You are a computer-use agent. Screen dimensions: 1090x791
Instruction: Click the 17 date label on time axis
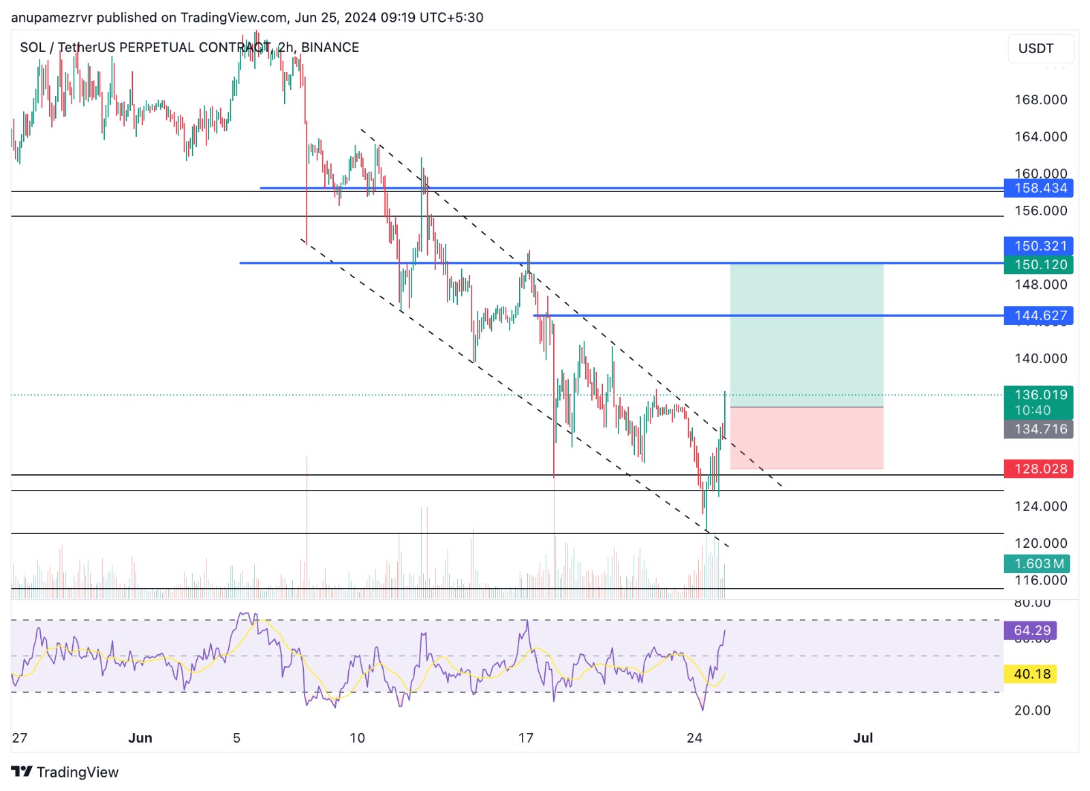[x=525, y=738]
